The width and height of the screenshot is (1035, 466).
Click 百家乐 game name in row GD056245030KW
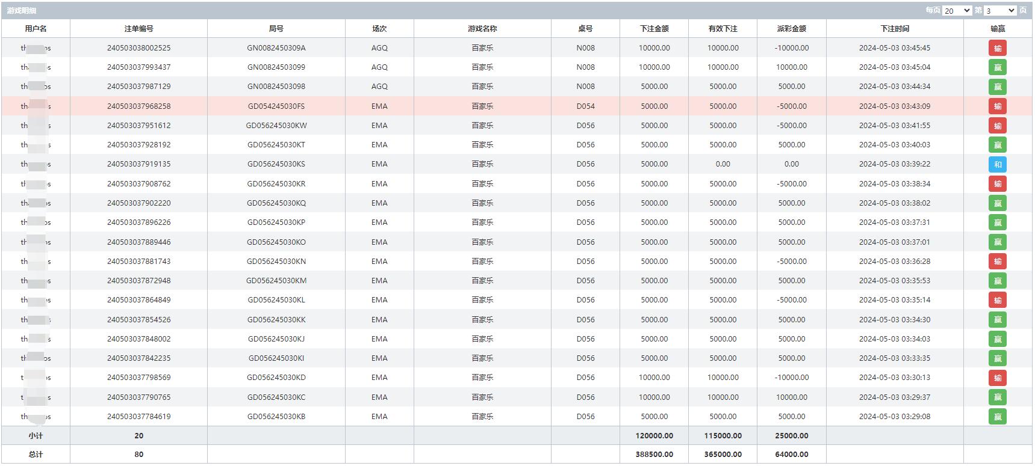coord(482,126)
